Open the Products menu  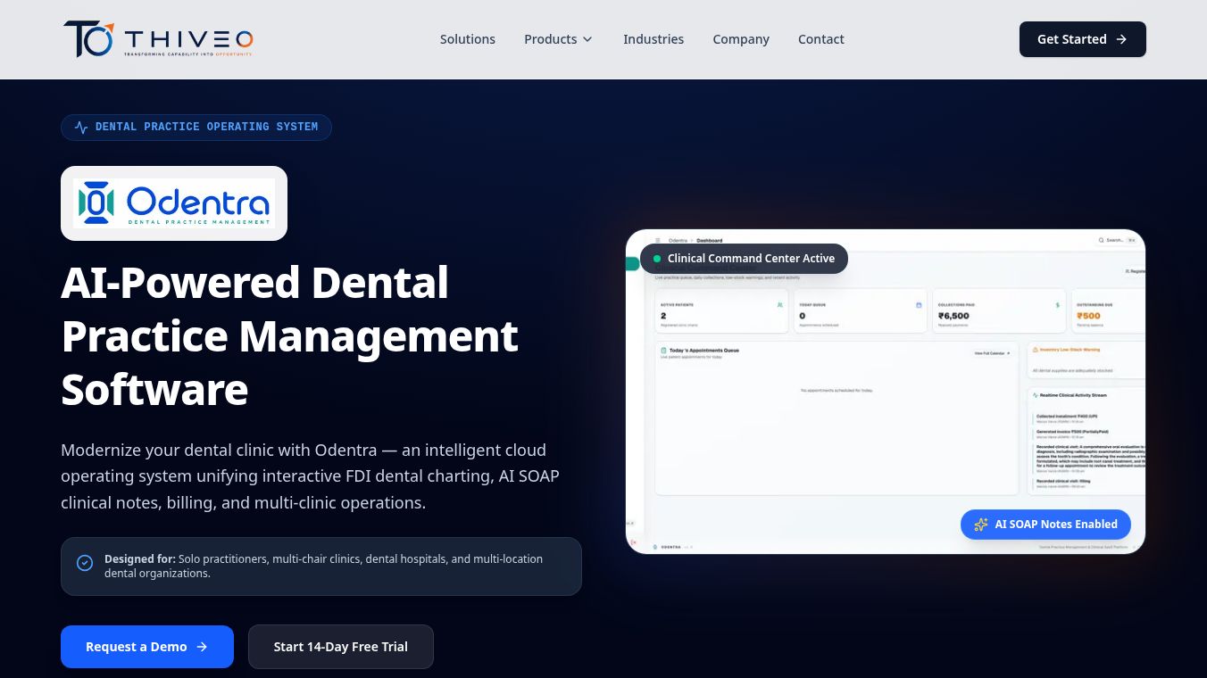559,39
